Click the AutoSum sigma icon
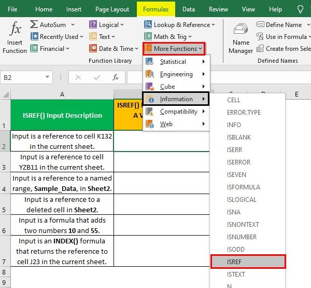 pyautogui.click(x=34, y=24)
